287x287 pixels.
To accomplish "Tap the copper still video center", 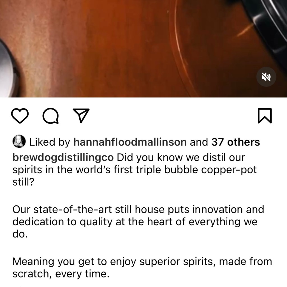I will click(143, 48).
